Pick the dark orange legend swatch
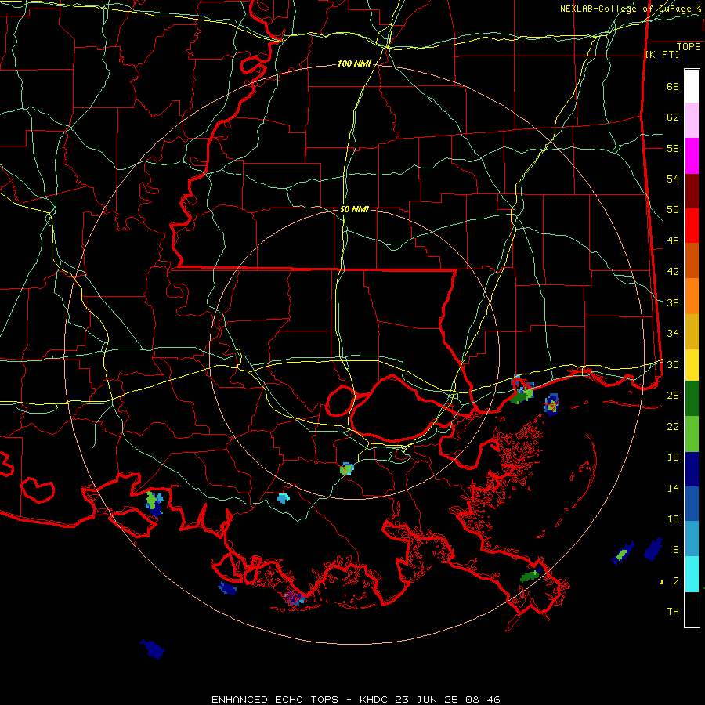Viewport: 705px width, 705px height. click(692, 261)
